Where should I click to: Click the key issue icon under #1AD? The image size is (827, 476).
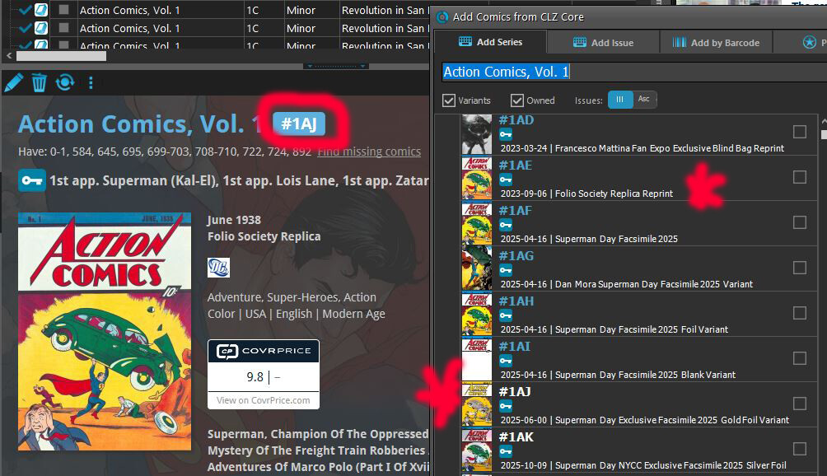pyautogui.click(x=506, y=134)
